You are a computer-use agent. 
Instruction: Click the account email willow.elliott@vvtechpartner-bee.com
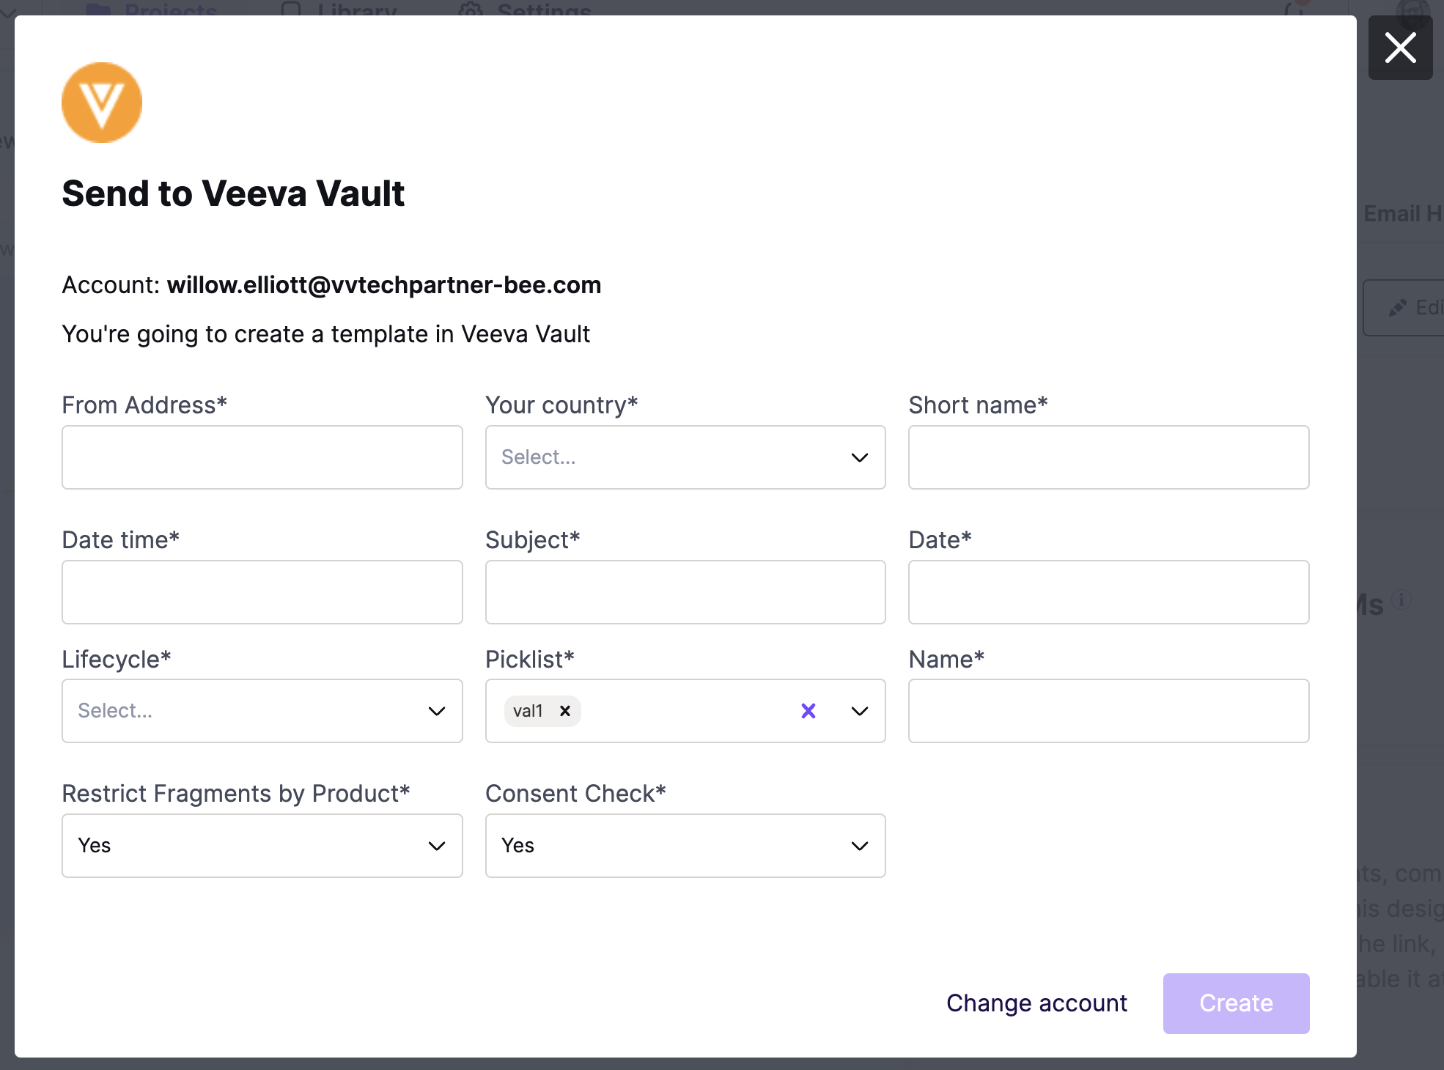tap(384, 285)
